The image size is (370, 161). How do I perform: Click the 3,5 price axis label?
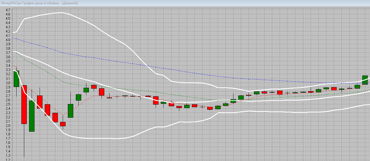pos(8,61)
